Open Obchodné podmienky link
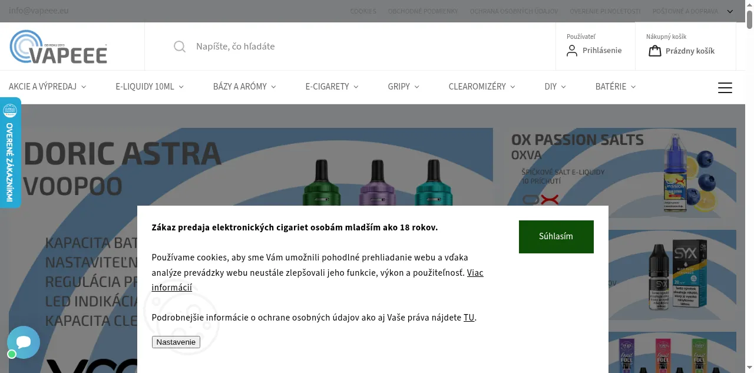Viewport: 754px width, 373px height. pos(423,11)
